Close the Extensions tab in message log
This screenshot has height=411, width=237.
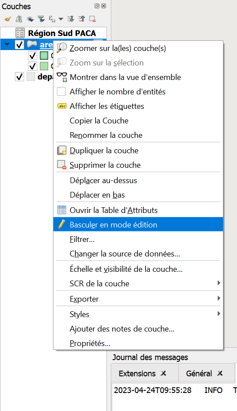point(163,373)
